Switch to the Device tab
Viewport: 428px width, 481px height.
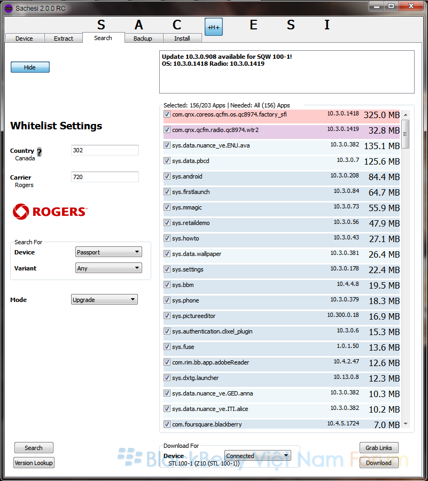pos(24,38)
